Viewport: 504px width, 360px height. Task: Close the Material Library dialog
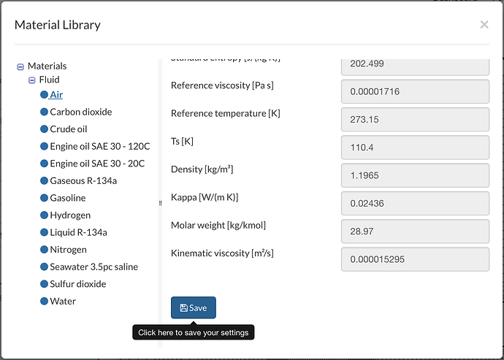(484, 25)
